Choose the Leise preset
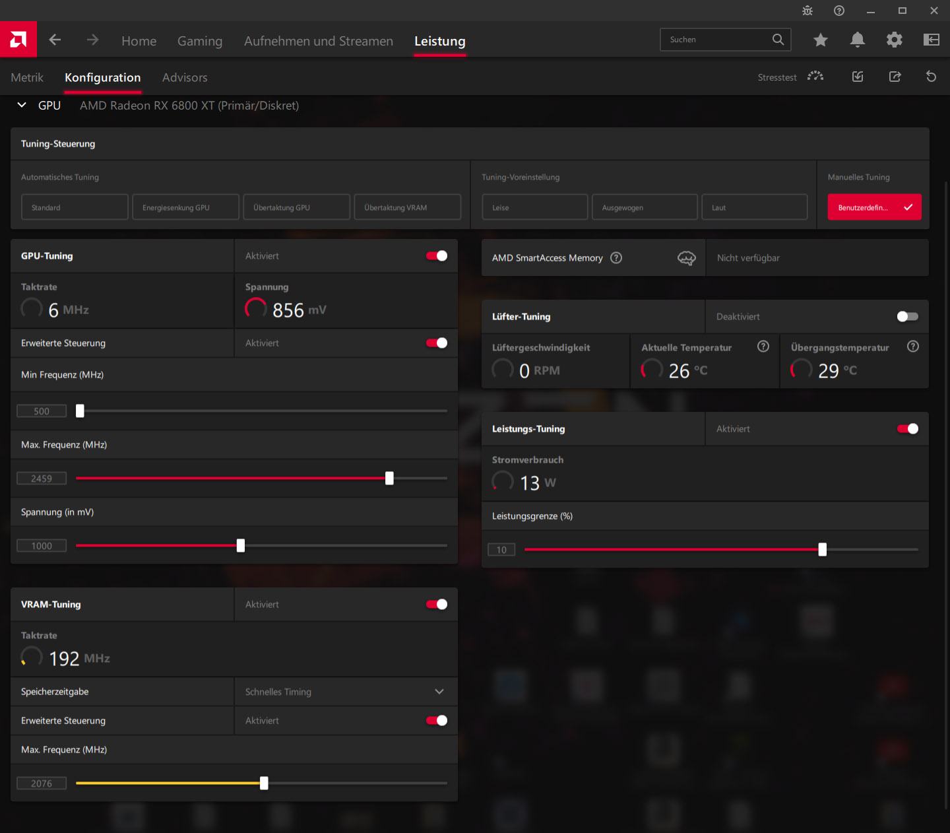This screenshot has height=833, width=950. click(x=534, y=207)
